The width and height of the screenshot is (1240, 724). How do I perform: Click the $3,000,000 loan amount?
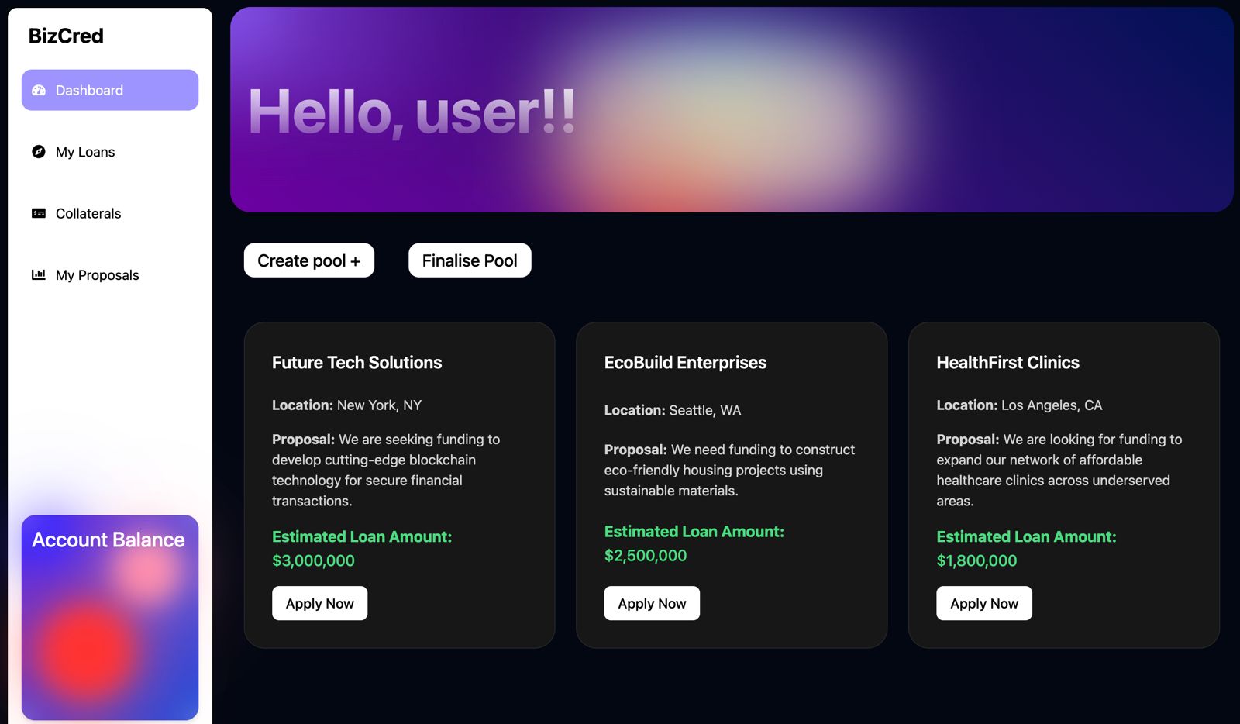click(313, 560)
